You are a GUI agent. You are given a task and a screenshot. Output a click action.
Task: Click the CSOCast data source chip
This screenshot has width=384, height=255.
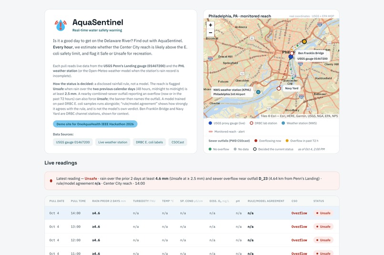(x=178, y=142)
